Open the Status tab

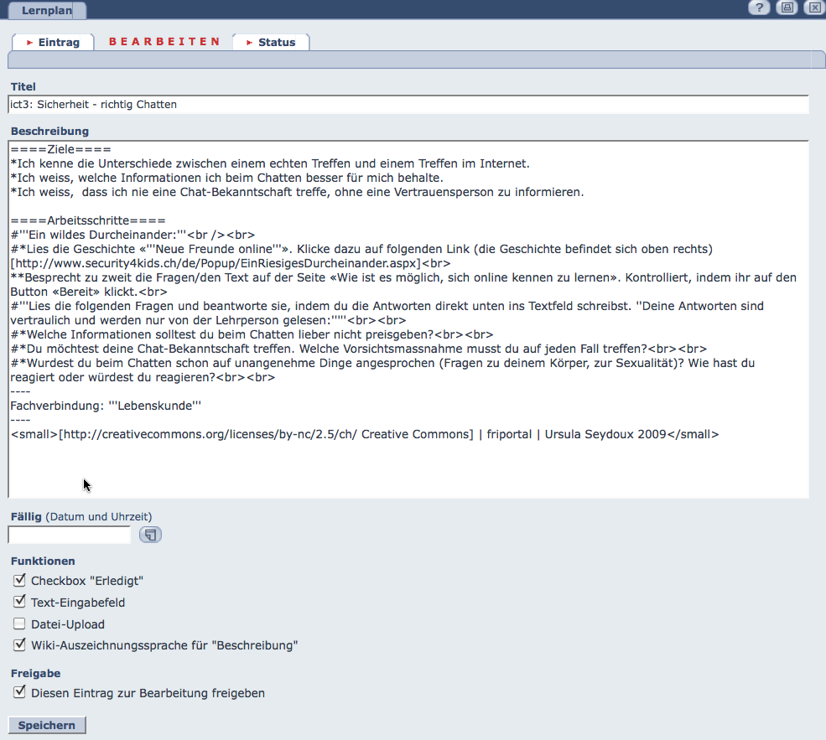click(x=271, y=42)
